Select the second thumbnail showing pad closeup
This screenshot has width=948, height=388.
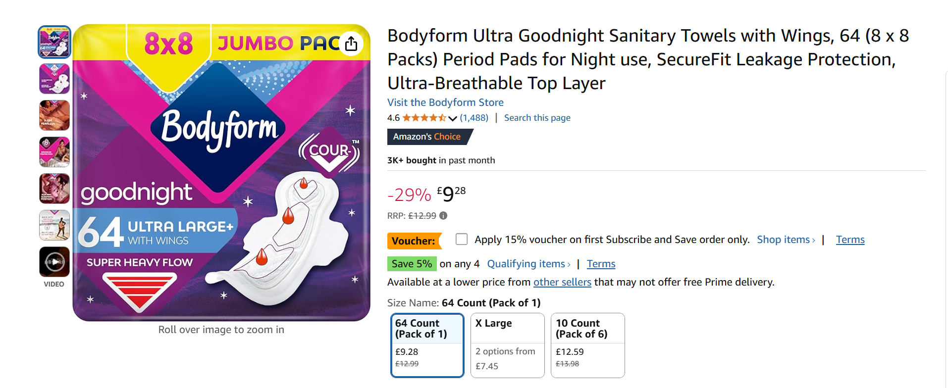click(54, 79)
